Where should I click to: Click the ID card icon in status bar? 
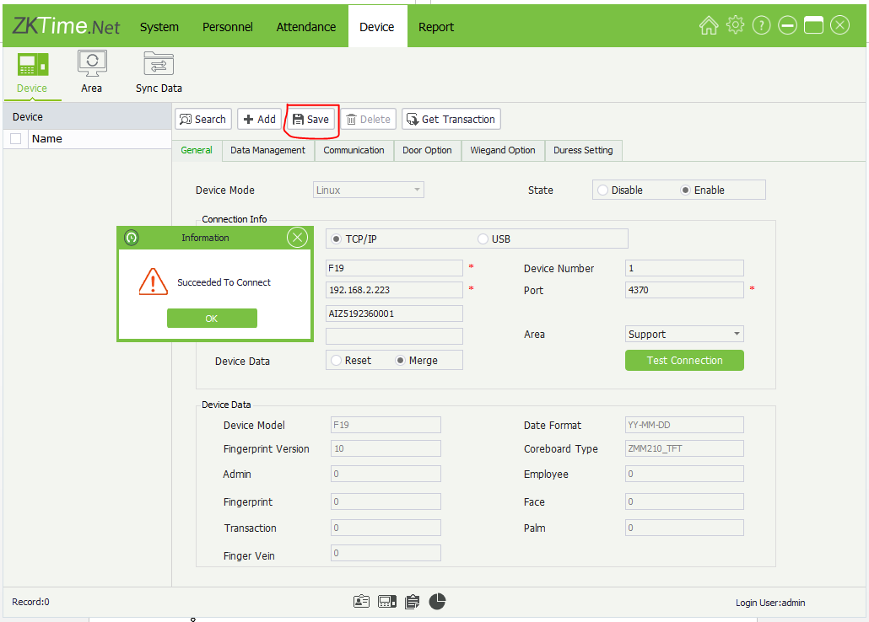click(361, 601)
